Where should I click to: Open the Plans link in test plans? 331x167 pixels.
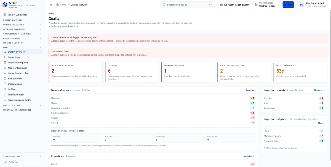321,123
